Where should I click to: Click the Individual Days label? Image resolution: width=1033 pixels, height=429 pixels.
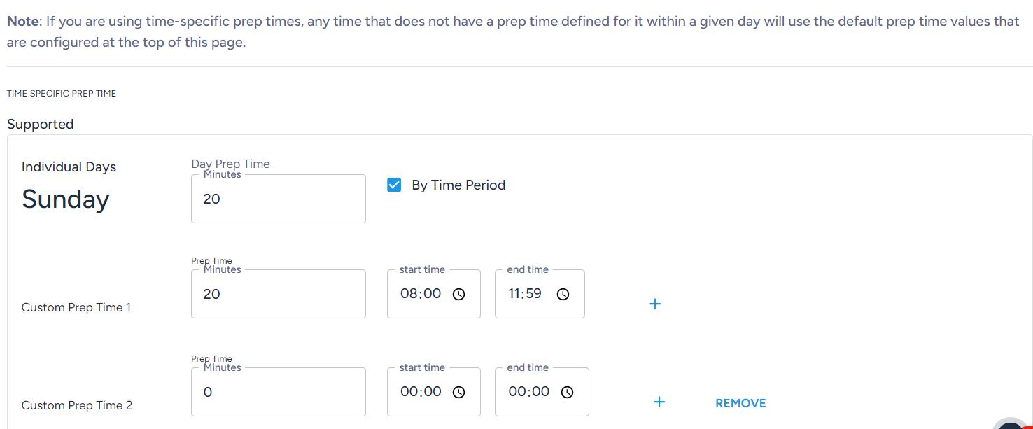(69, 167)
